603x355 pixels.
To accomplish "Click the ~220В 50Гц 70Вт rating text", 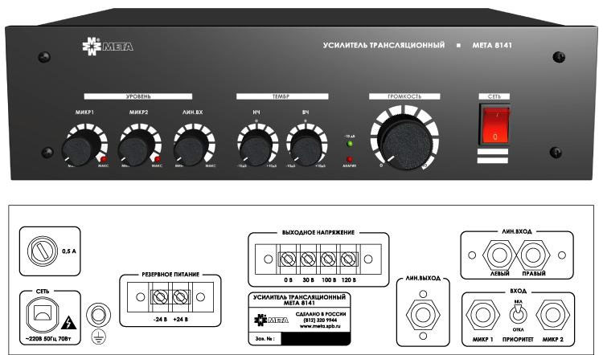I will click(48, 339).
